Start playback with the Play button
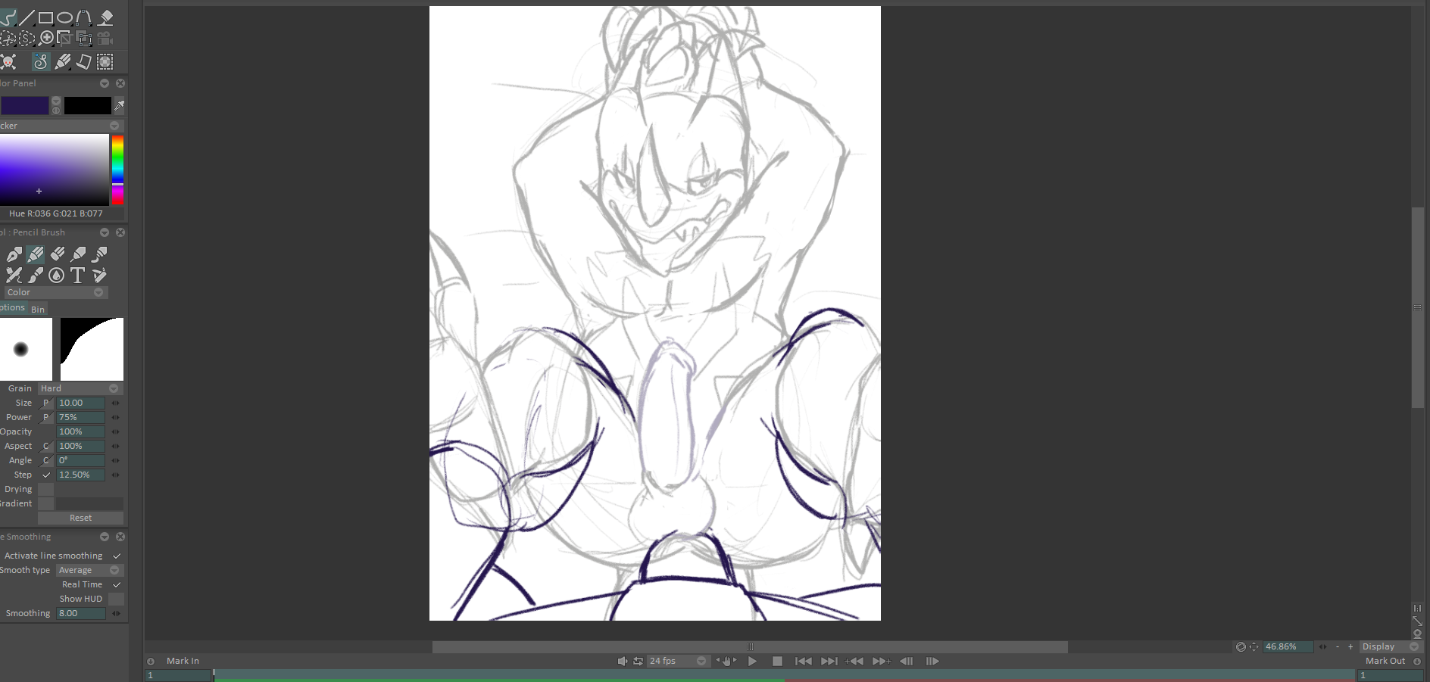 pyautogui.click(x=752, y=661)
